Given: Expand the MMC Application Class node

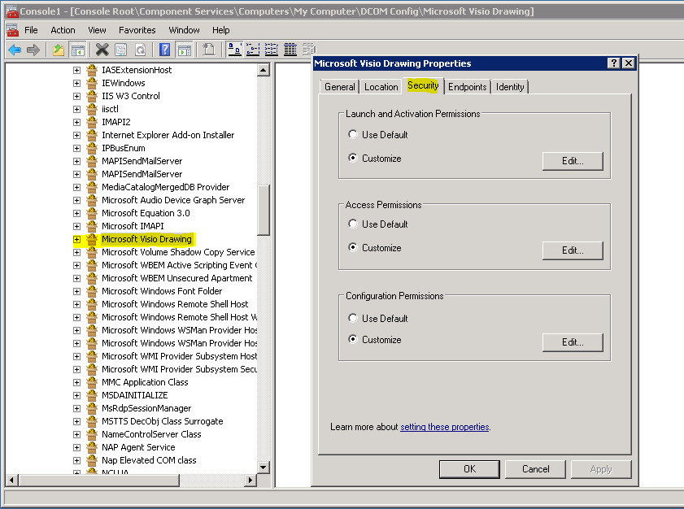Looking at the screenshot, I should [77, 382].
